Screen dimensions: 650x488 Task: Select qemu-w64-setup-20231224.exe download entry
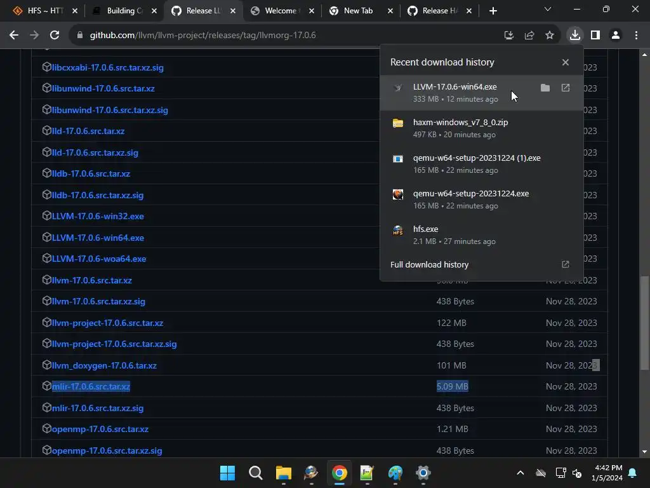click(x=481, y=200)
